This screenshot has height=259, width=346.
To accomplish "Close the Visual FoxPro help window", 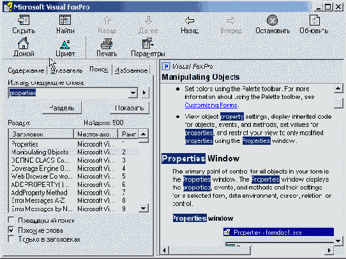I will pyautogui.click(x=338, y=7).
